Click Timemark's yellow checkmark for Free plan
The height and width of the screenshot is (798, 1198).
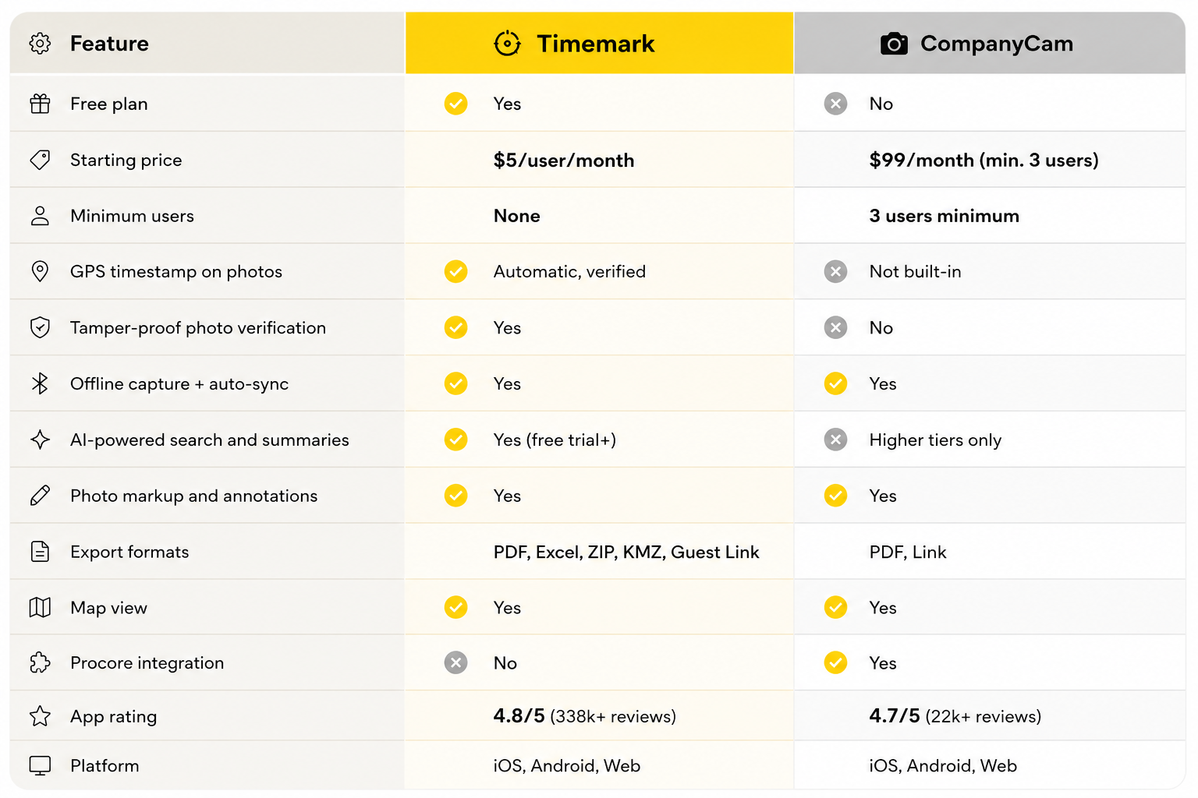tap(455, 104)
